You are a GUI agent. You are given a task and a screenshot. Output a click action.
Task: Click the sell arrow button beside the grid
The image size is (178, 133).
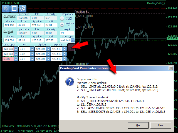71,47
